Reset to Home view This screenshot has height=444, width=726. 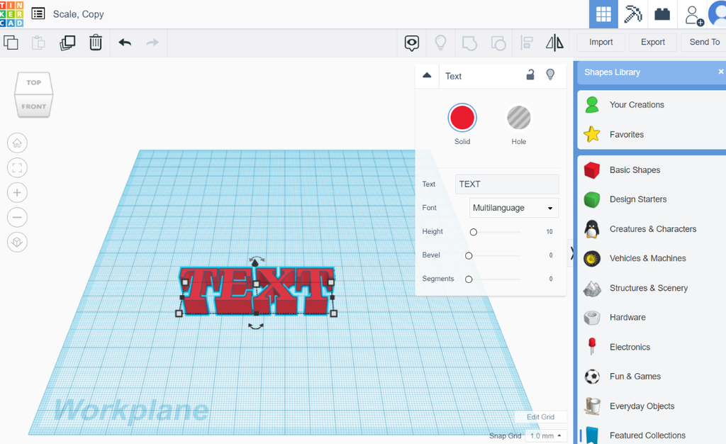pyautogui.click(x=17, y=143)
